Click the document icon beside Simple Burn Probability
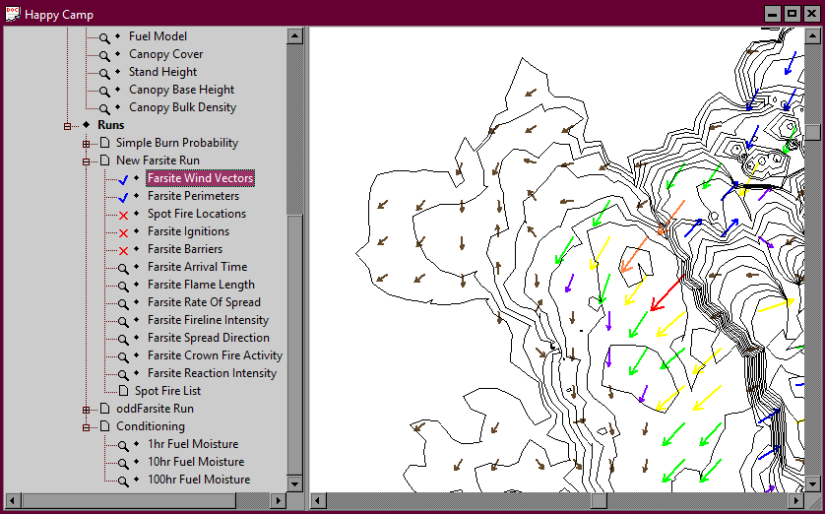Viewport: 825px width, 514px height. click(x=105, y=143)
